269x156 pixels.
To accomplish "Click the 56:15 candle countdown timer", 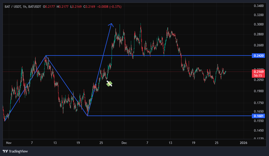I will point(258,76).
